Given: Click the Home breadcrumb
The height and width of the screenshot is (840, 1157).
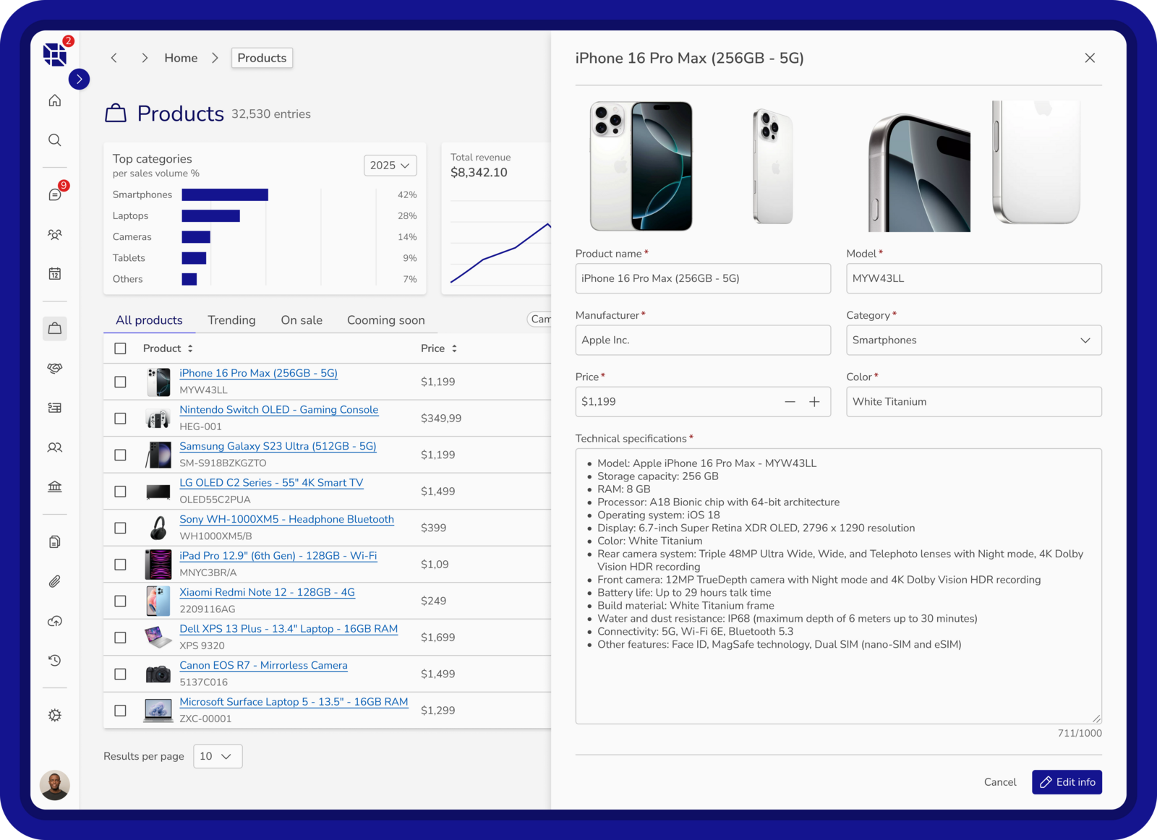Looking at the screenshot, I should coord(181,58).
